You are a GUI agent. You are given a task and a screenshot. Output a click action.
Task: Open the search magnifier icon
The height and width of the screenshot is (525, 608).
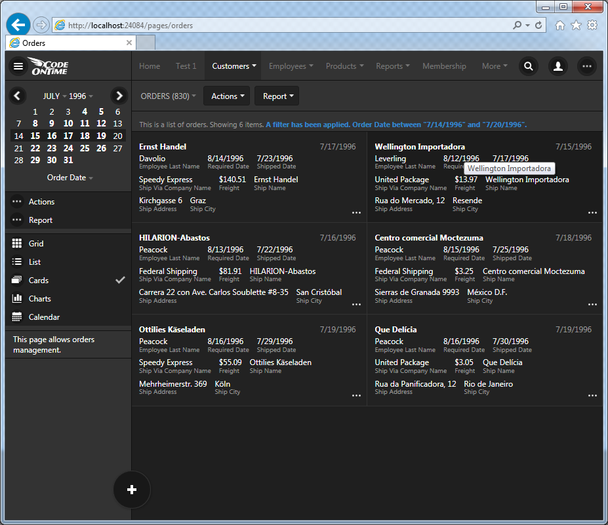click(529, 66)
